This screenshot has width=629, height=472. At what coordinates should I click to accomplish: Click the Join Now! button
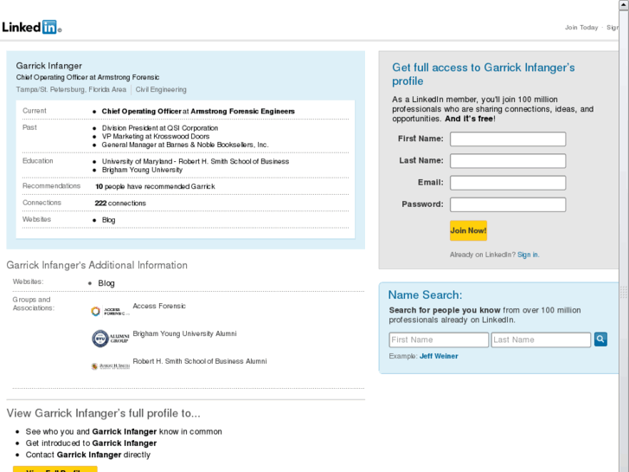tap(468, 230)
